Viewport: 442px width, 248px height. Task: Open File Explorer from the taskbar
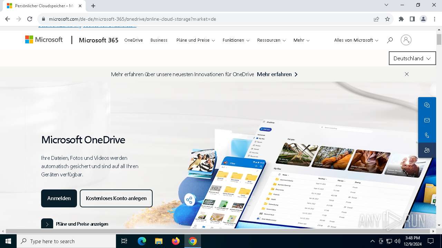point(158,241)
